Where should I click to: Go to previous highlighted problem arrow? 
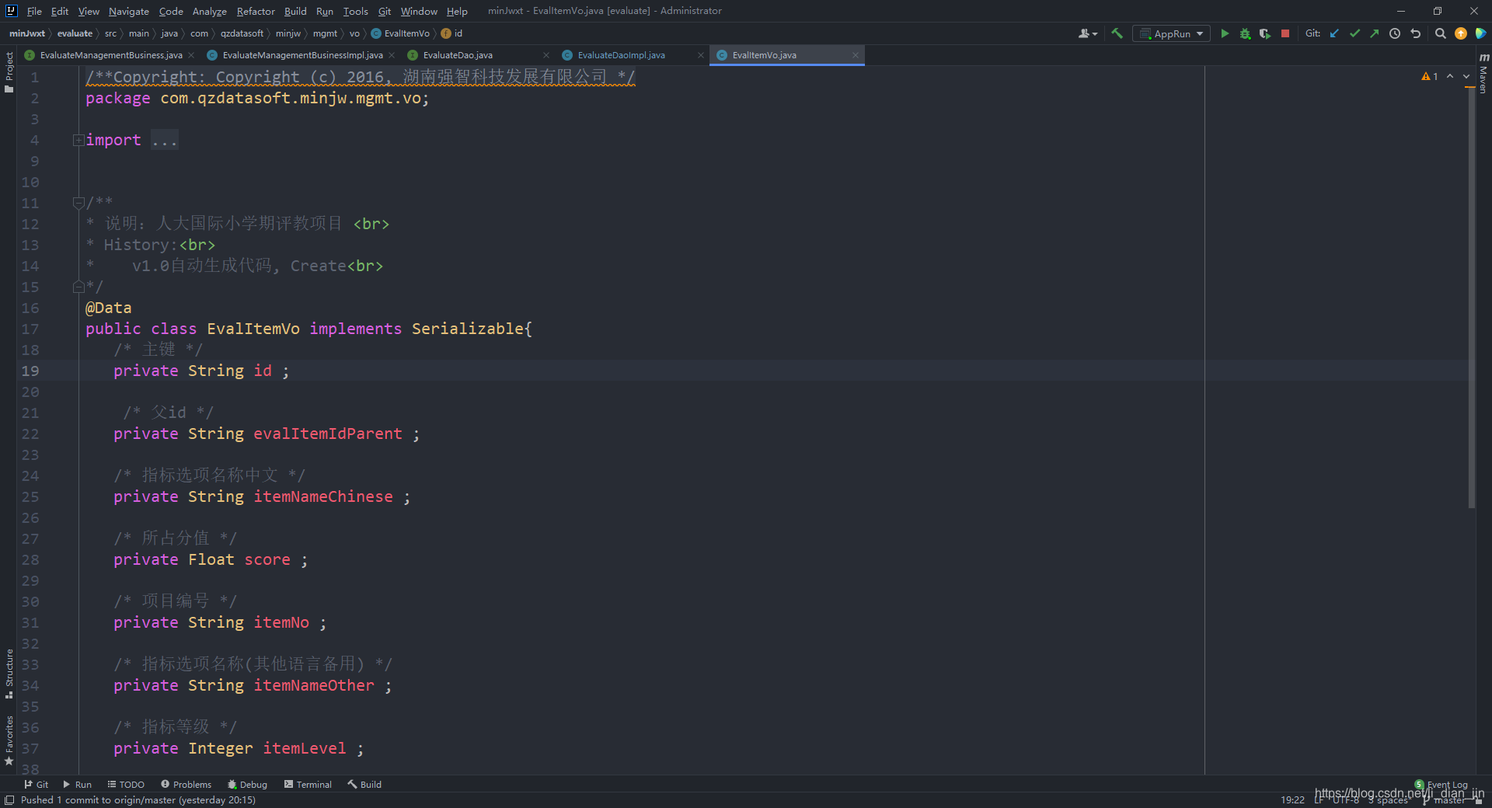pyautogui.click(x=1450, y=76)
